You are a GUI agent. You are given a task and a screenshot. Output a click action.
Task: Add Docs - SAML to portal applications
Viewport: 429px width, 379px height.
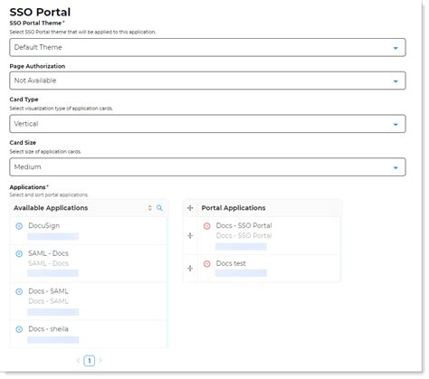[x=19, y=291]
